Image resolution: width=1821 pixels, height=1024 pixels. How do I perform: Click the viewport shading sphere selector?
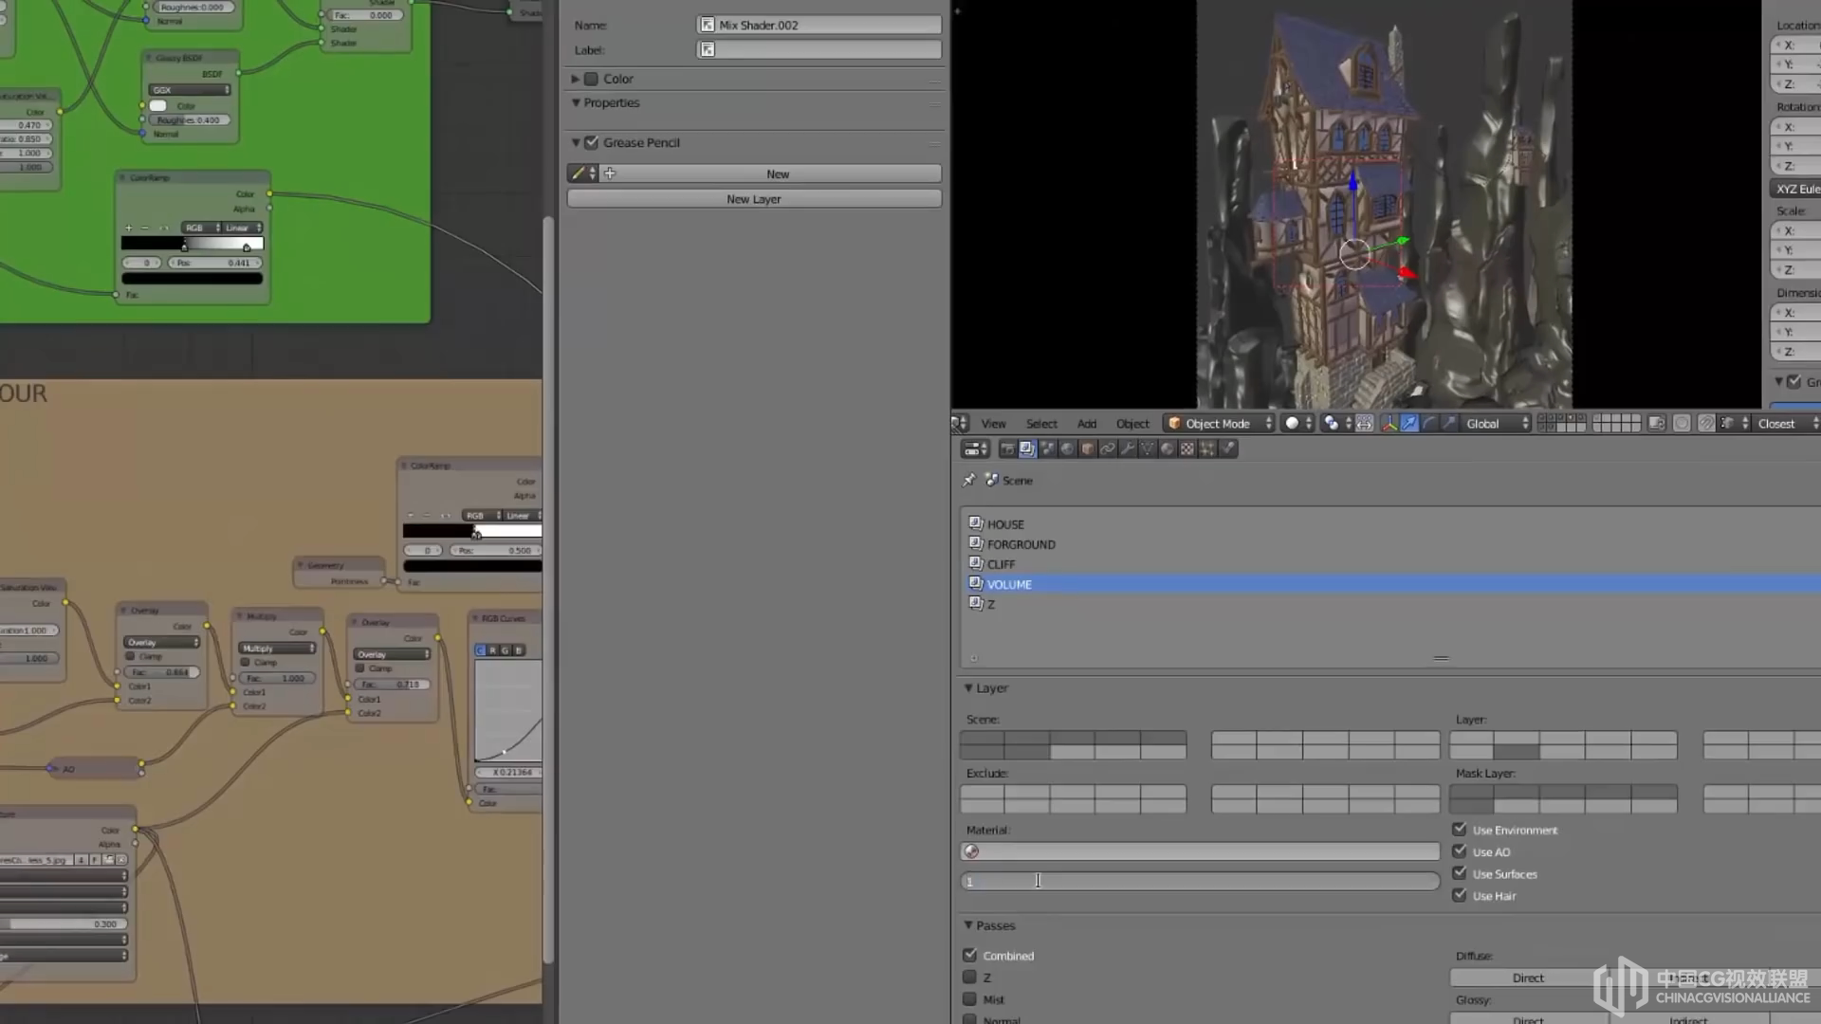pos(1298,424)
